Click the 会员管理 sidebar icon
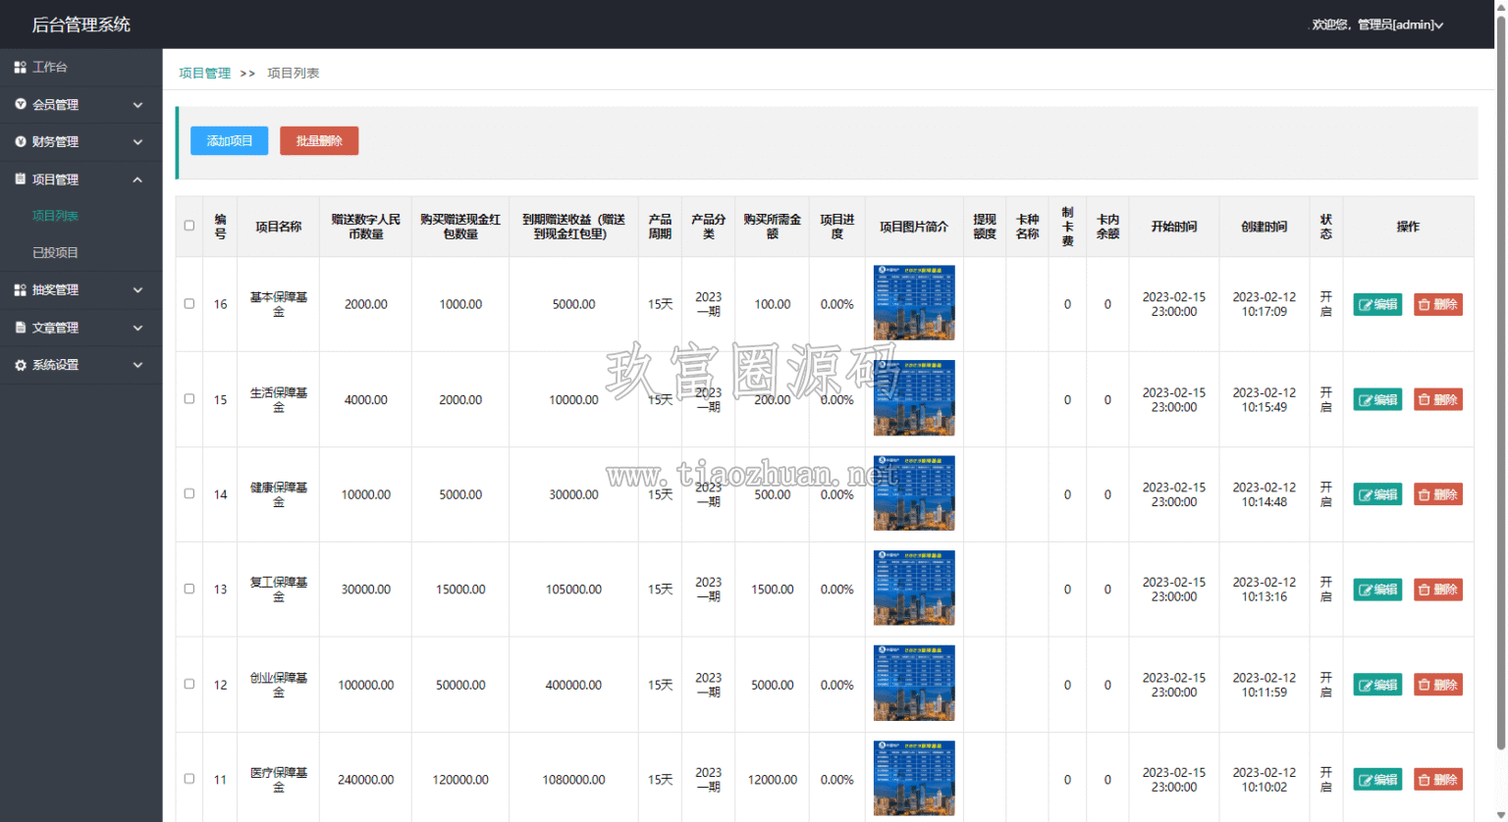This screenshot has width=1508, height=822. (x=20, y=104)
